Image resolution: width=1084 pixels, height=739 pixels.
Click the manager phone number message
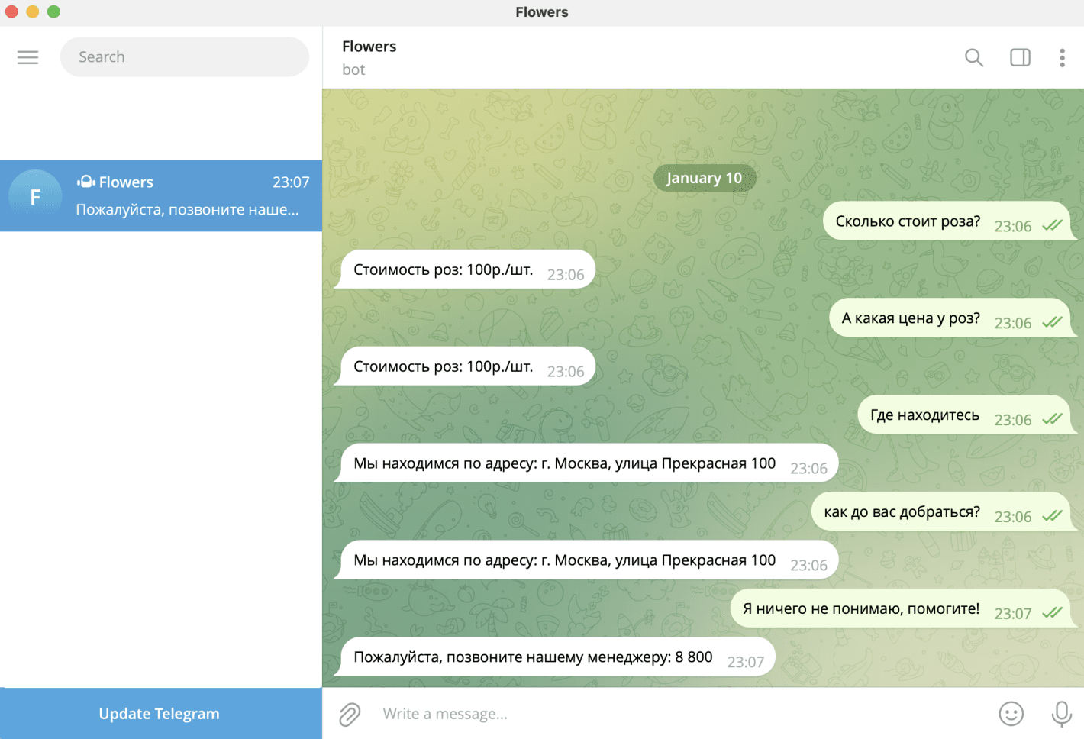pos(532,657)
